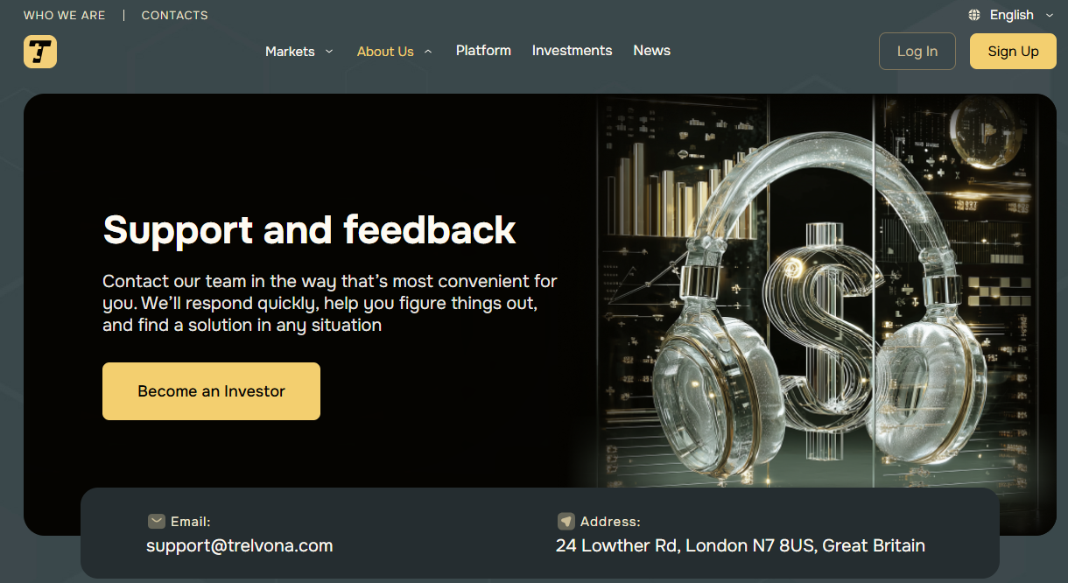Click the support@trelvona.com email address
The height and width of the screenshot is (583, 1068).
click(240, 546)
